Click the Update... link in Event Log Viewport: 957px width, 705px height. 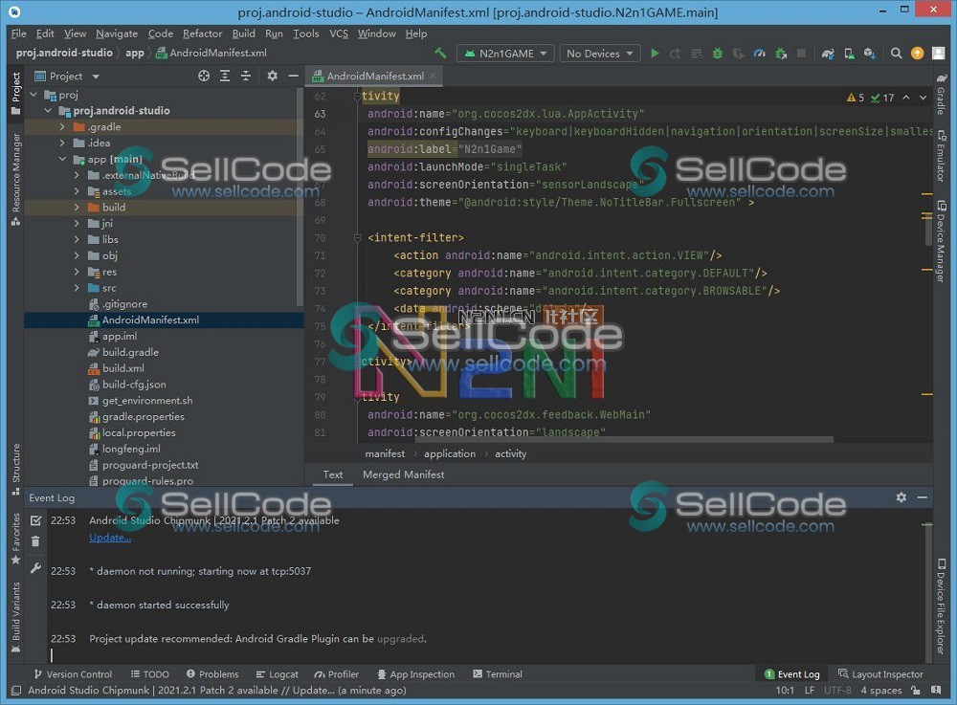point(110,538)
